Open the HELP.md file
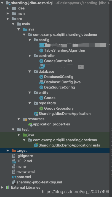The height and width of the screenshot is (197, 112). pos(24,161)
